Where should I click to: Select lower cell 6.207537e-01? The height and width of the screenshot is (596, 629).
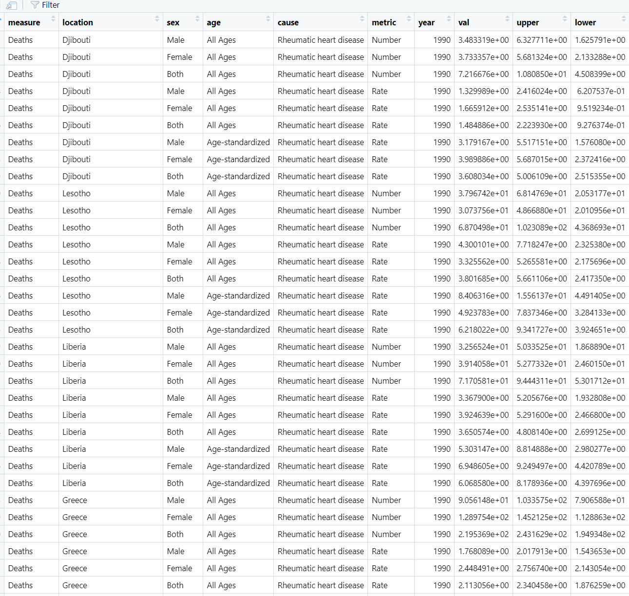click(x=600, y=91)
